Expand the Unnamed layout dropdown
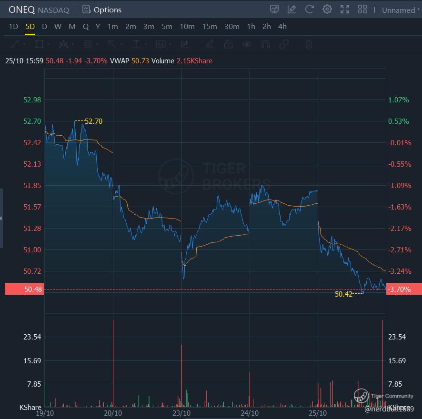 pos(401,10)
